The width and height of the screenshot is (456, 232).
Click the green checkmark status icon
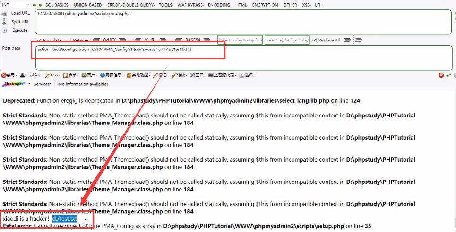click(x=448, y=75)
